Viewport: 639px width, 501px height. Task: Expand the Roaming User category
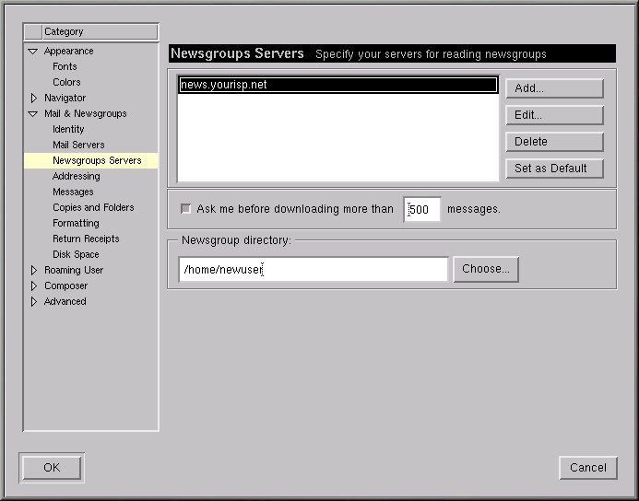[x=34, y=271]
